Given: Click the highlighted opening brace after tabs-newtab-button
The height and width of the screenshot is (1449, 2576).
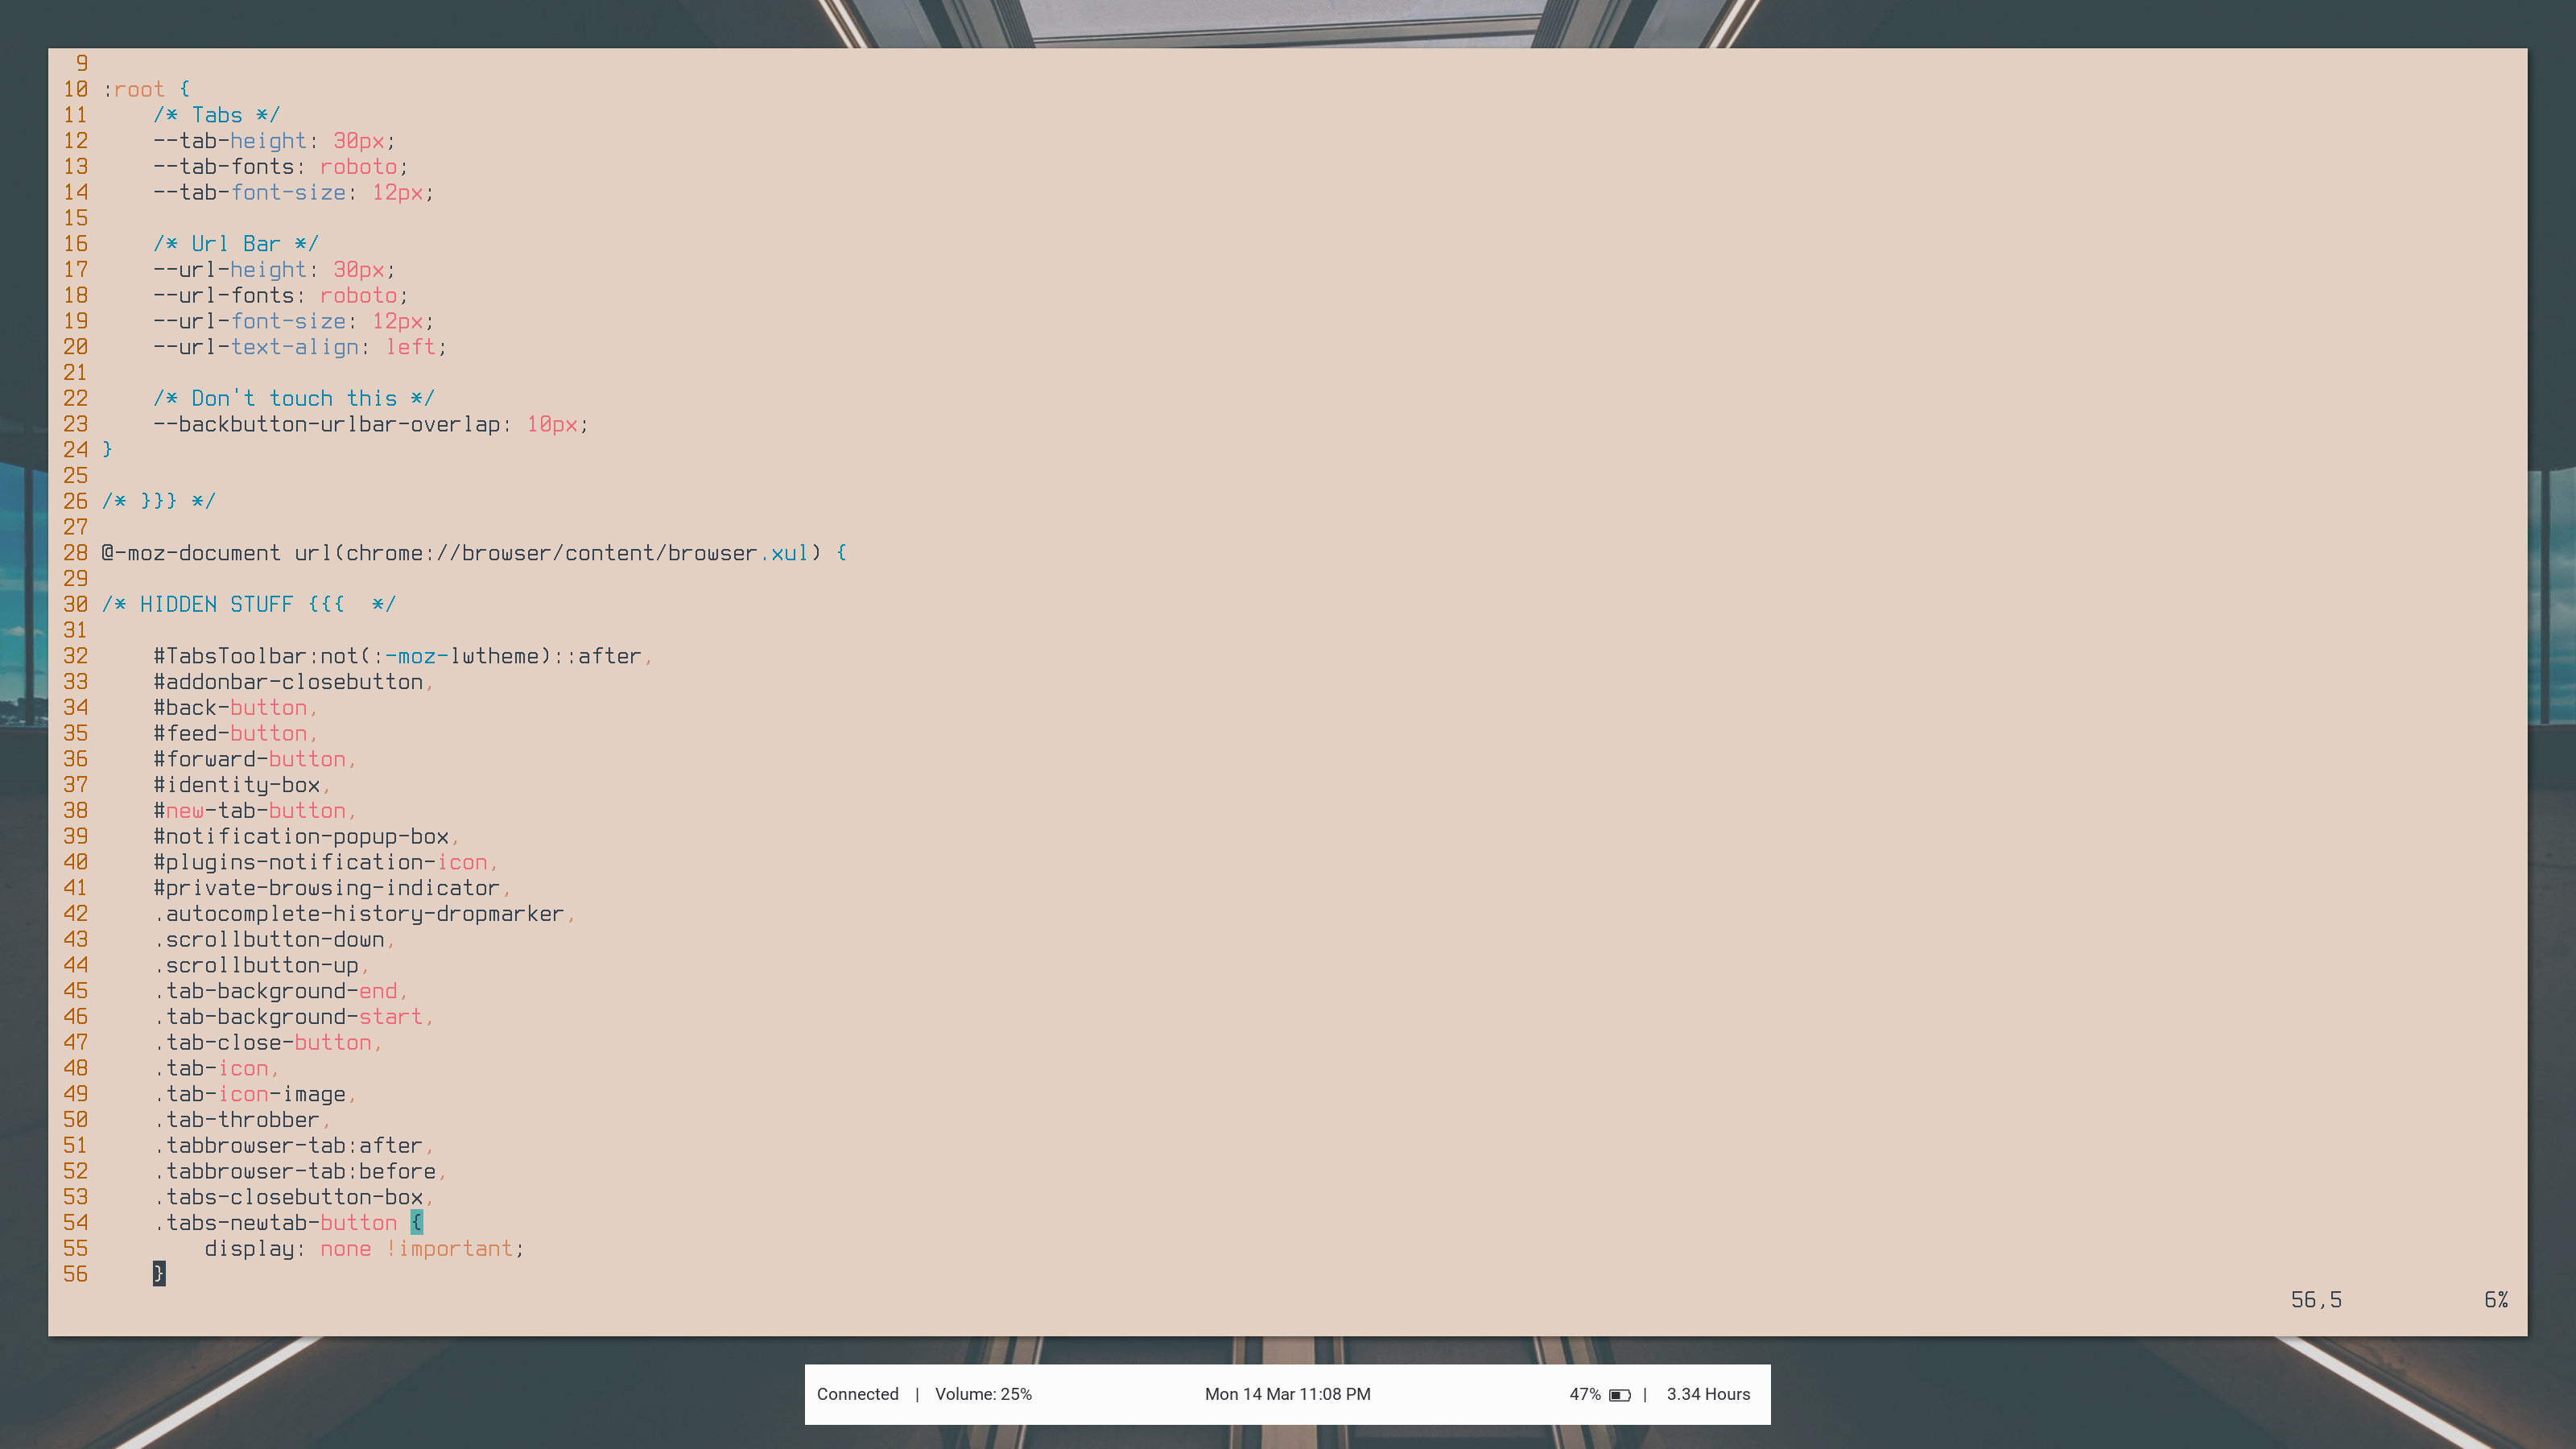Looking at the screenshot, I should pos(416,1222).
